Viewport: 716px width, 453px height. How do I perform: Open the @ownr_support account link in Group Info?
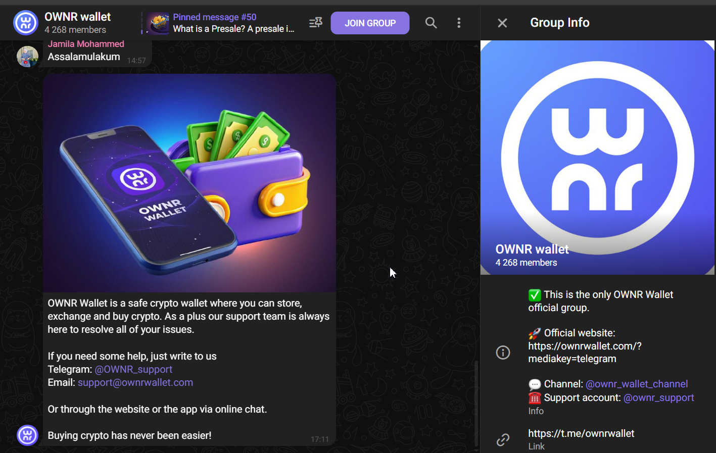tap(659, 397)
